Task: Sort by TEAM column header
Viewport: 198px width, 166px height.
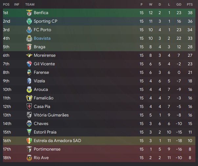Action: point(30,5)
